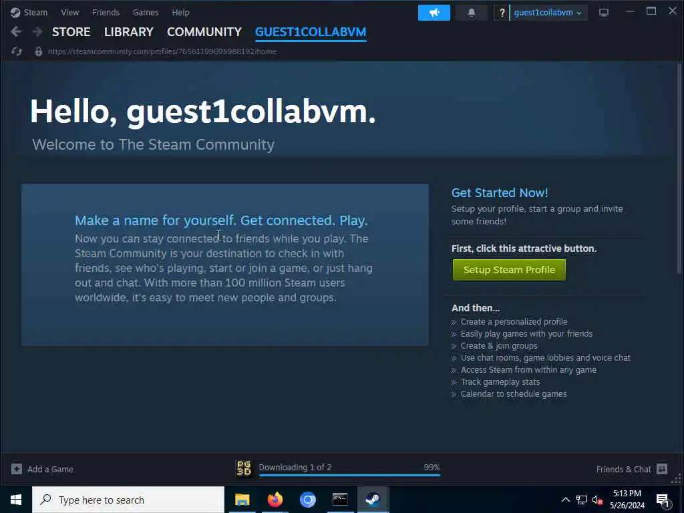Show hidden tray icons chevron
Viewport: 684px width, 513px height.
click(565, 500)
